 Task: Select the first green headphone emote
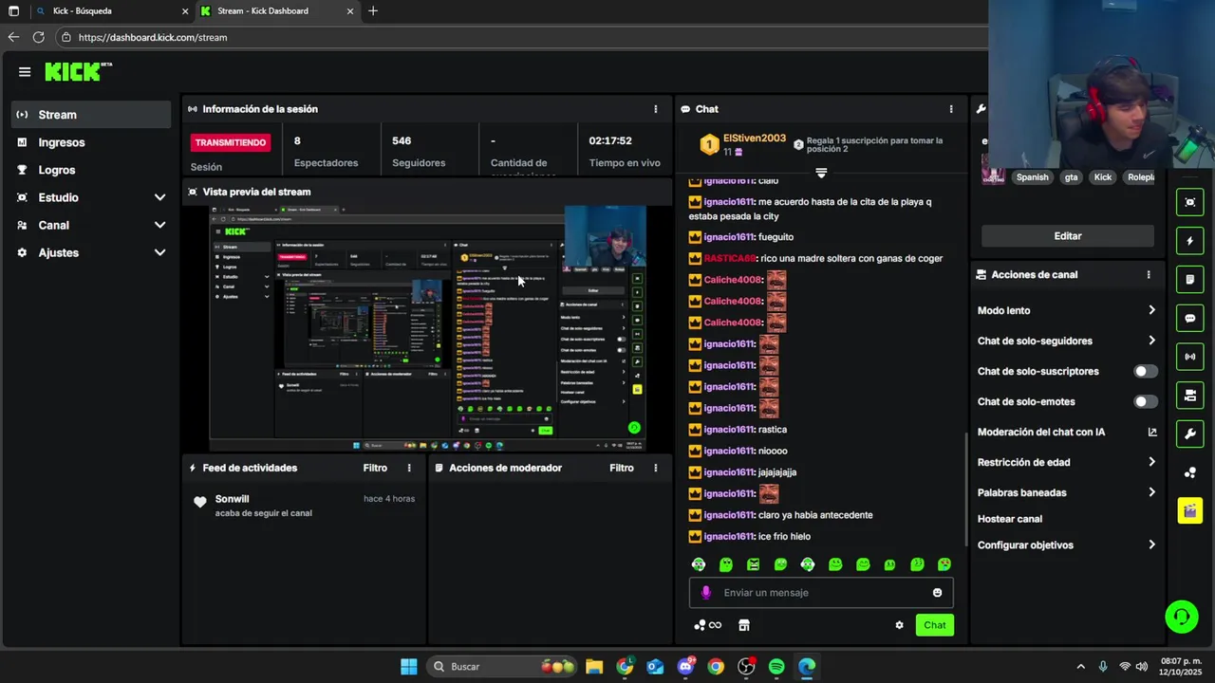tap(699, 564)
